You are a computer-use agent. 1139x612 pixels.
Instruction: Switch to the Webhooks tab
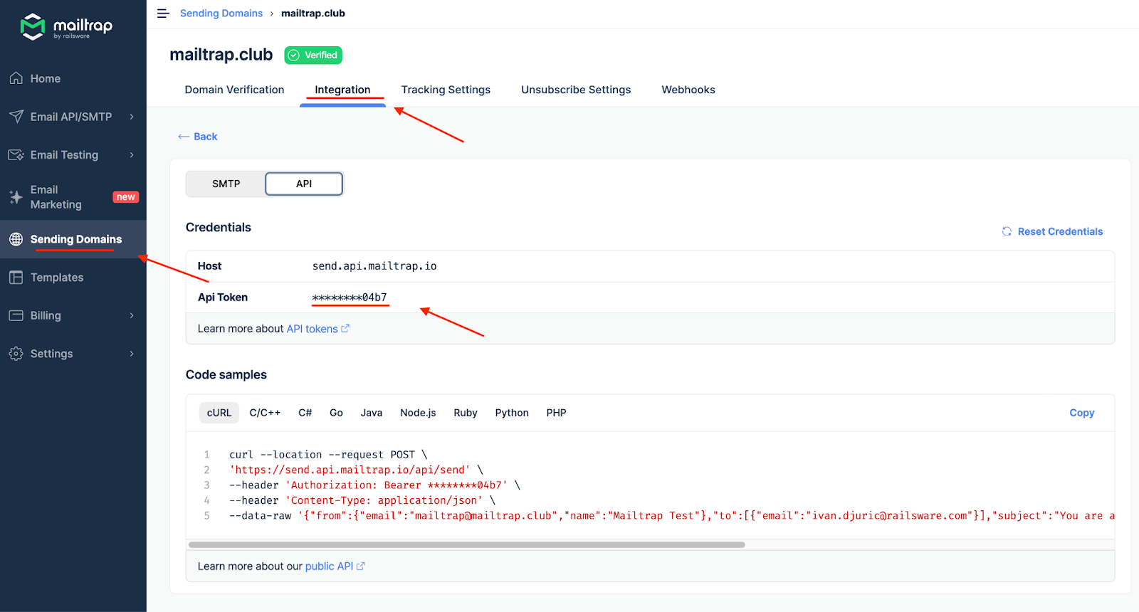coord(688,90)
